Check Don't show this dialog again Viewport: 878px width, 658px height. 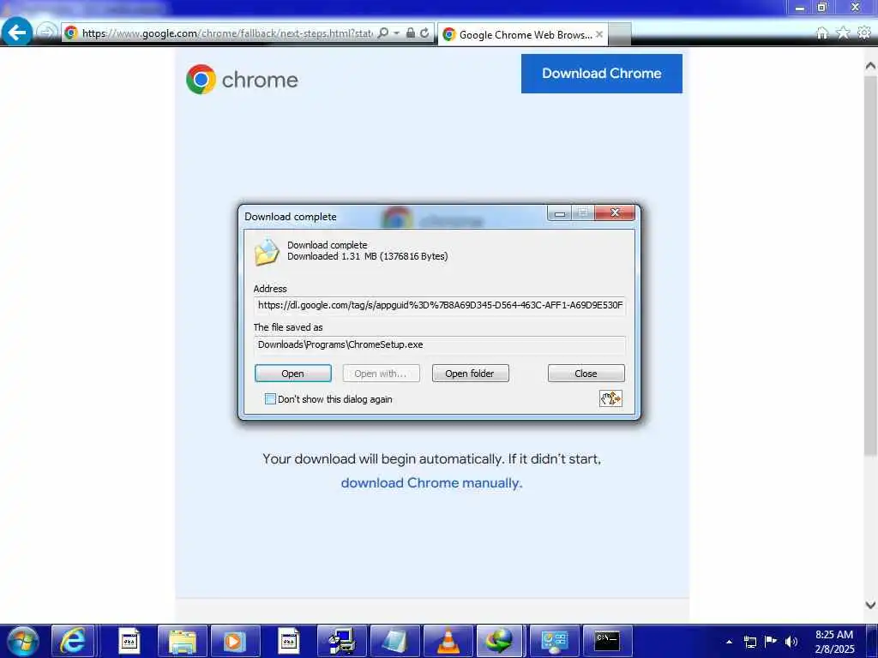[270, 399]
